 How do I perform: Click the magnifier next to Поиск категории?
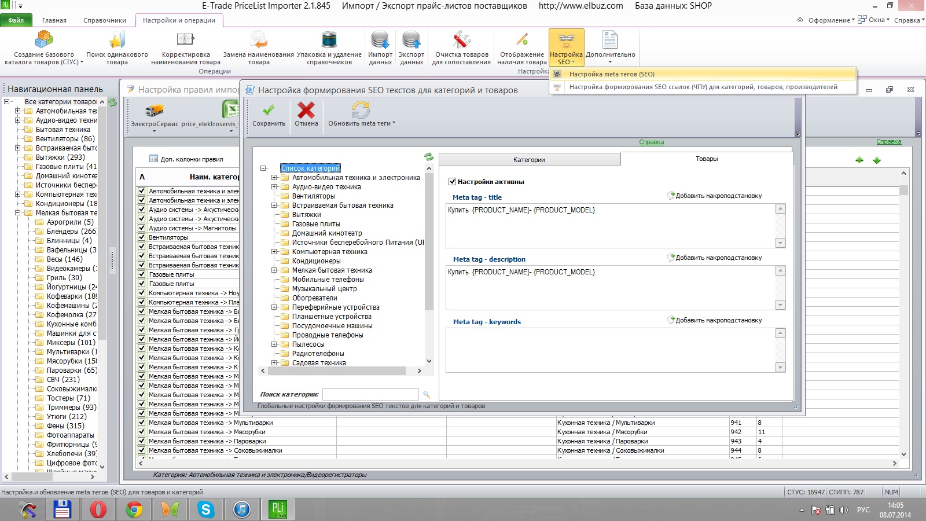[x=427, y=394]
